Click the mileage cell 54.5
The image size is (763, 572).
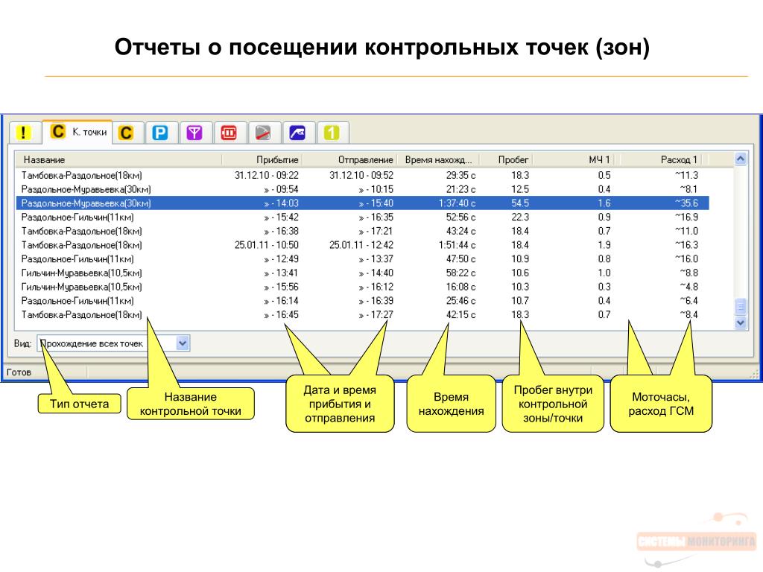pyautogui.click(x=519, y=203)
